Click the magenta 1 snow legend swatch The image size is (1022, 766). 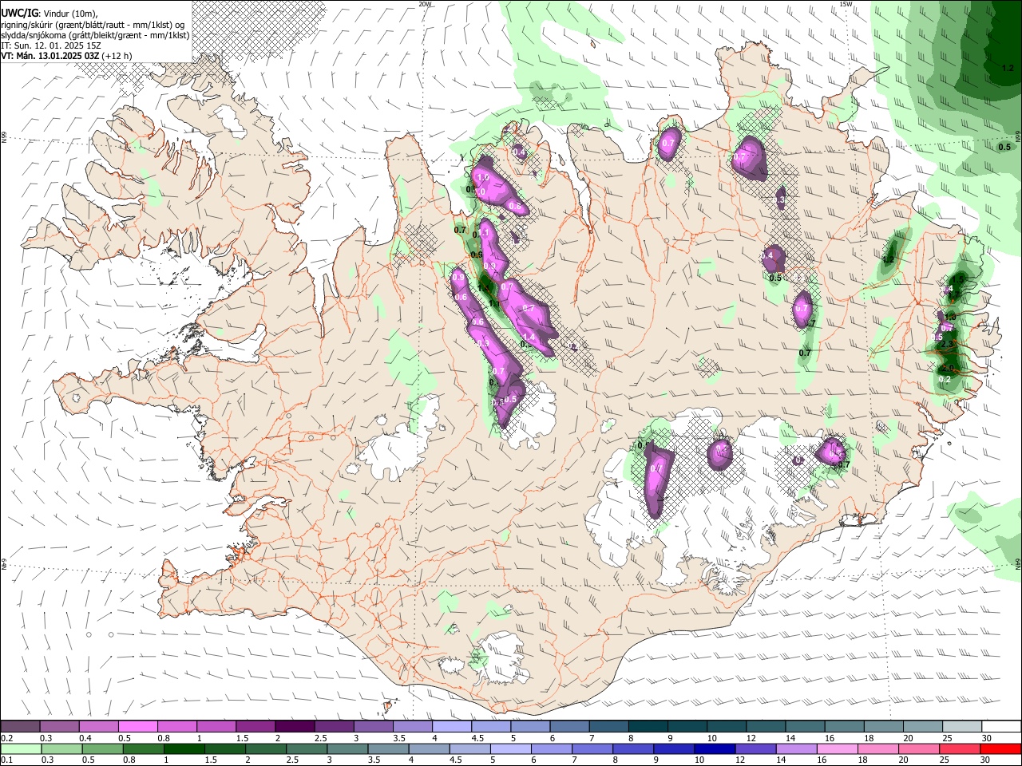[x=216, y=726]
